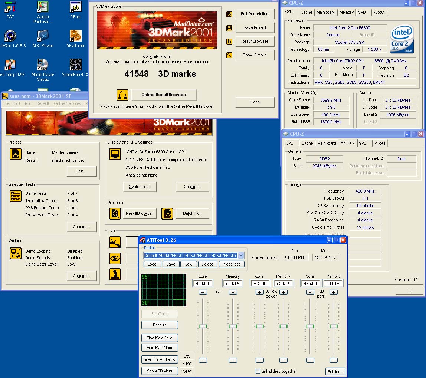Click the ATITool temperature graph

[x=164, y=290]
